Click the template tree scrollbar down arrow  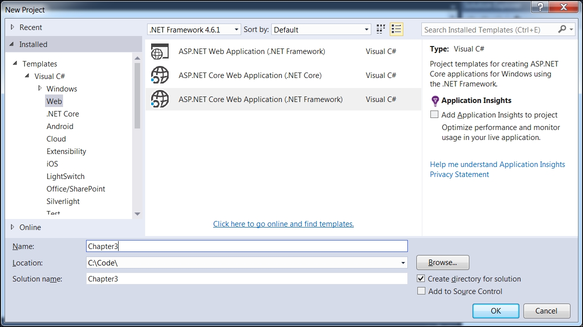tap(137, 213)
